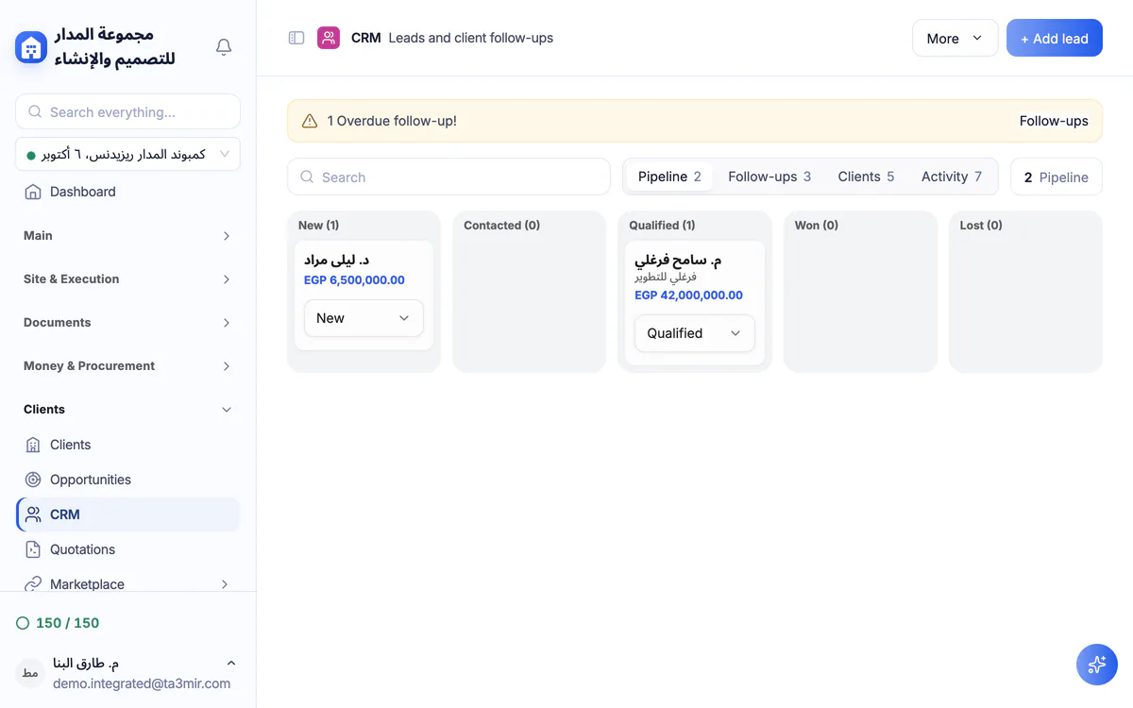Click the company building logo icon

click(31, 47)
